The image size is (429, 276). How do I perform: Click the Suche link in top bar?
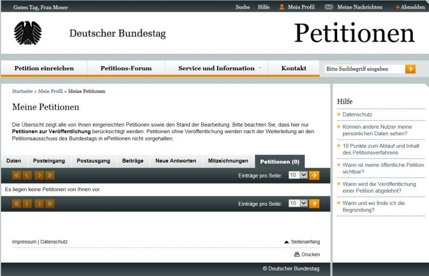(x=242, y=7)
